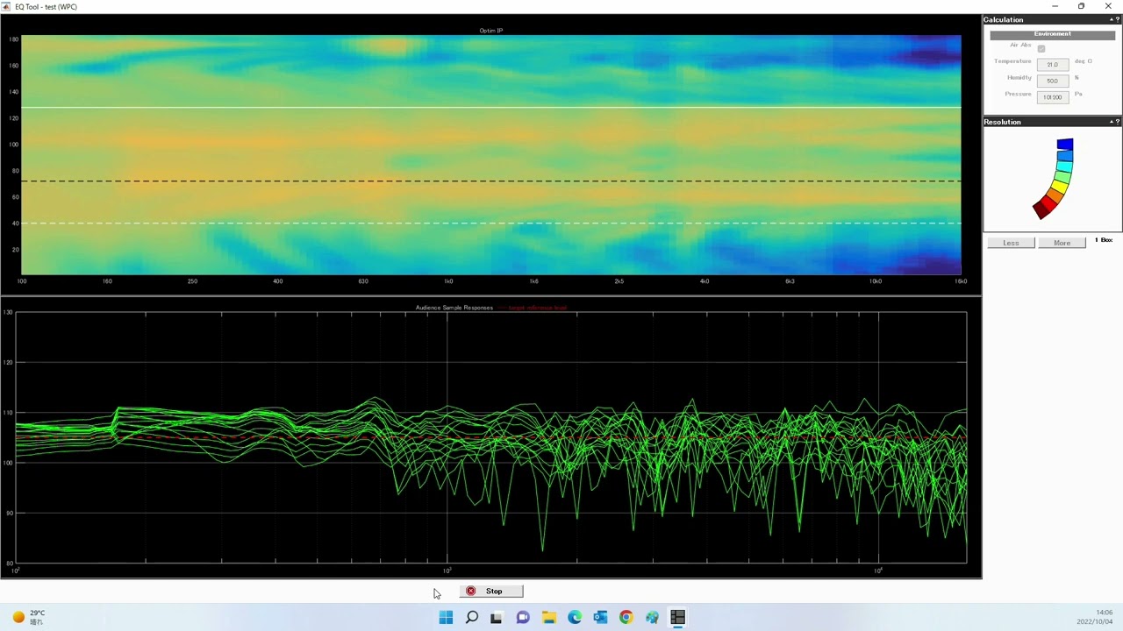Open the weather widget showing 29°C
The image size is (1123, 631).
tap(28, 617)
